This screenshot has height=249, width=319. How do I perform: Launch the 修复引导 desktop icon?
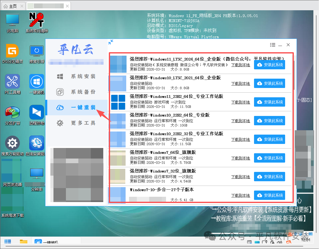[x=37, y=53]
